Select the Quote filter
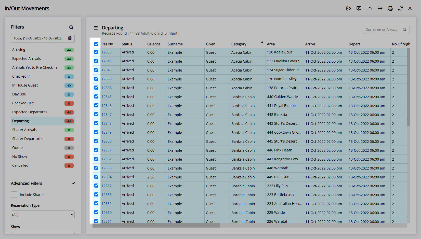Screen dimensions: 421x239 pos(43,148)
